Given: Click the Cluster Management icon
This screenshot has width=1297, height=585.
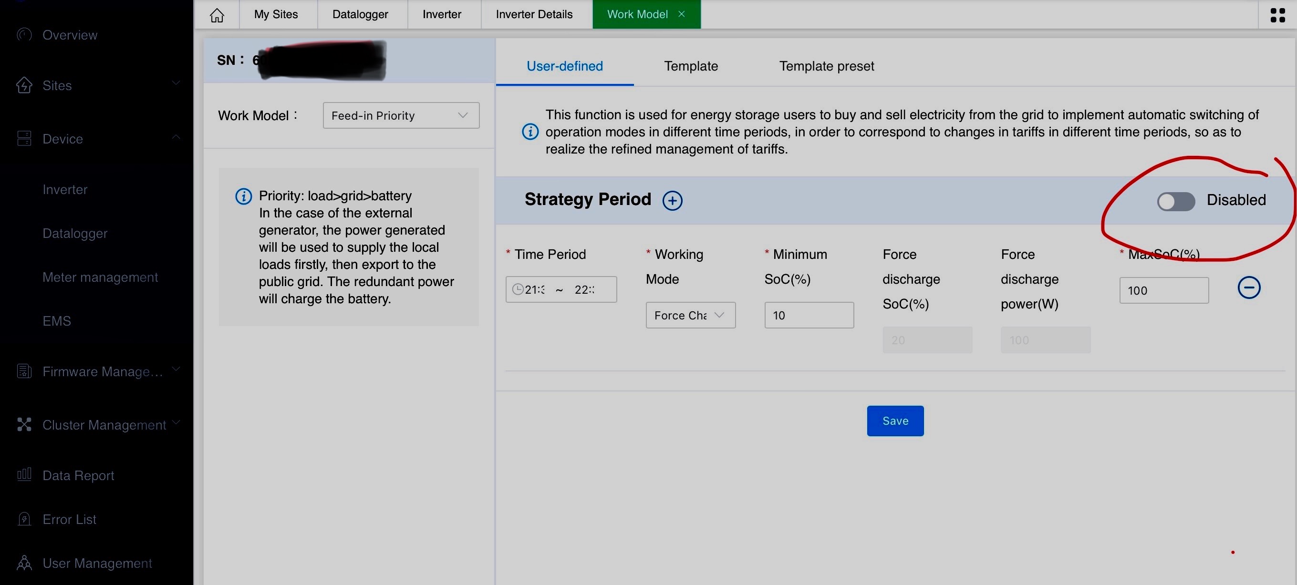Looking at the screenshot, I should click(x=24, y=424).
